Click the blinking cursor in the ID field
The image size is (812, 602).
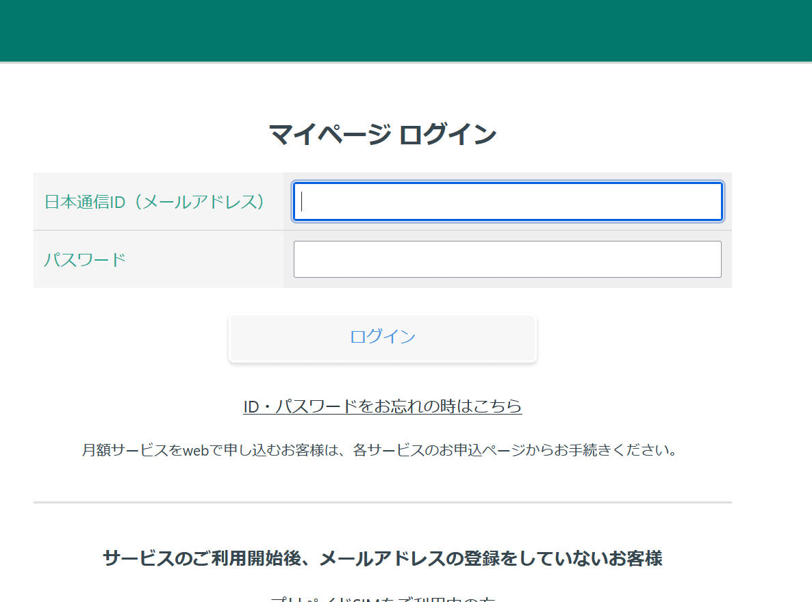[x=302, y=202]
